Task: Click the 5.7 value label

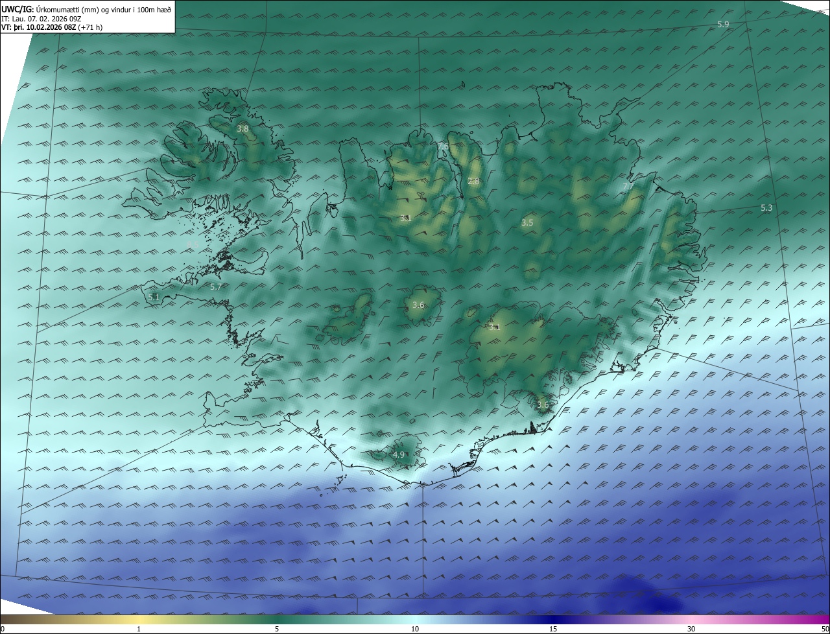Action: [x=216, y=287]
